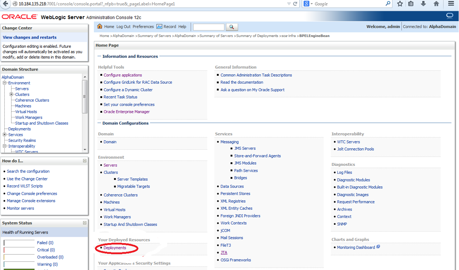
Task: Click Read the documentation link
Action: (242, 82)
